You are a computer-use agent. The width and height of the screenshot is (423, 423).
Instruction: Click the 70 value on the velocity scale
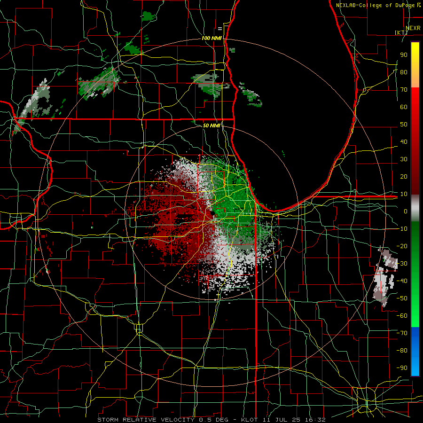pyautogui.click(x=404, y=90)
